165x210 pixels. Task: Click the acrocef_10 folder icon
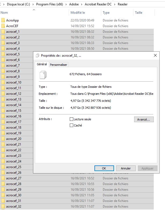point(3,82)
